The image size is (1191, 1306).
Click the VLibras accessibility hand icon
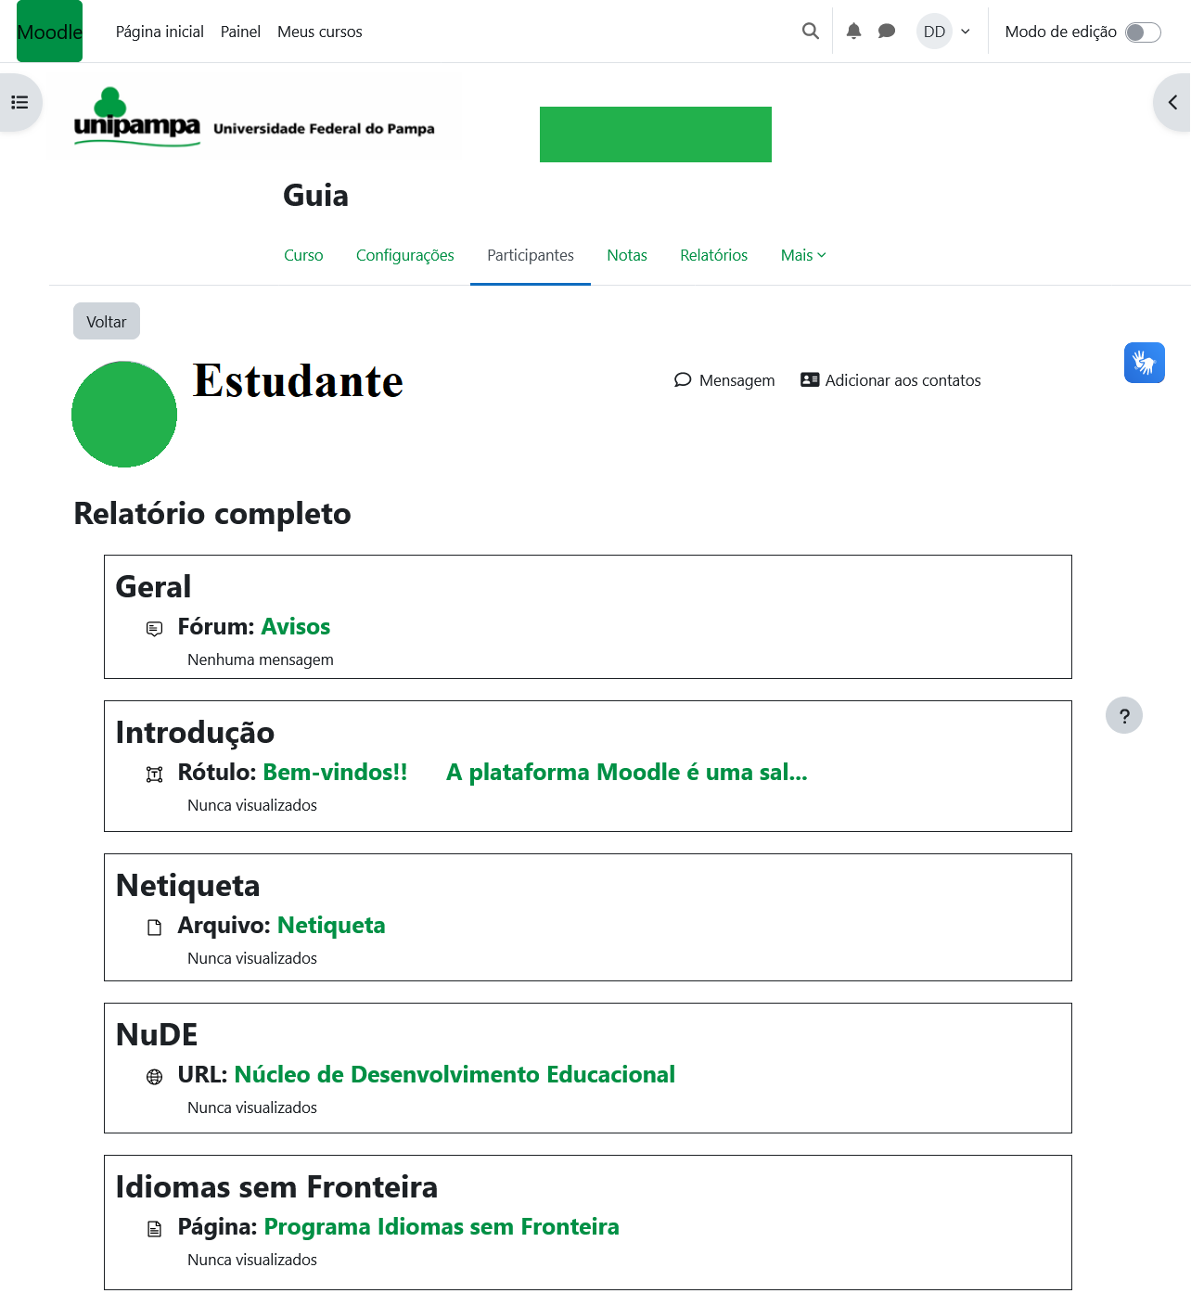pyautogui.click(x=1144, y=363)
